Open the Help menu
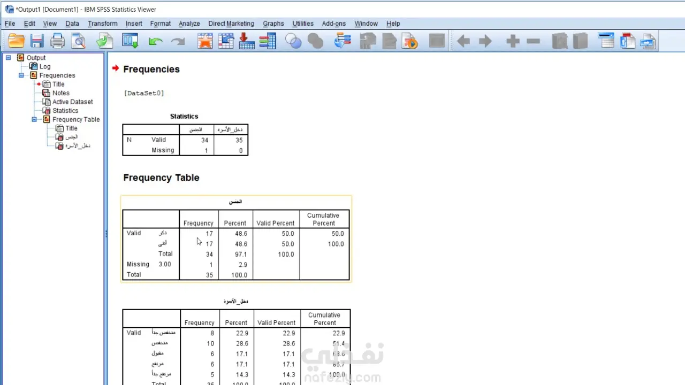The image size is (685, 385). 393,24
